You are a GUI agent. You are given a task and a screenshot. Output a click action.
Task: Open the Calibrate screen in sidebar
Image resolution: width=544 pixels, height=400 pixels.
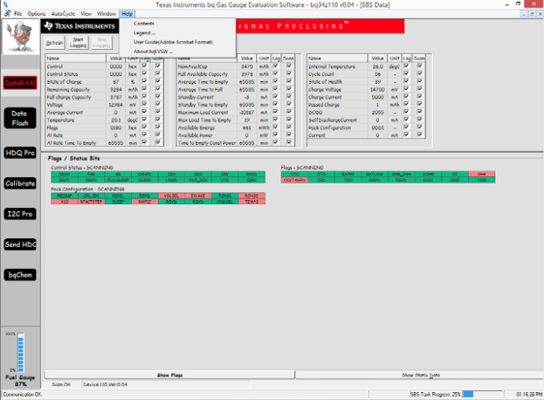pos(20,183)
